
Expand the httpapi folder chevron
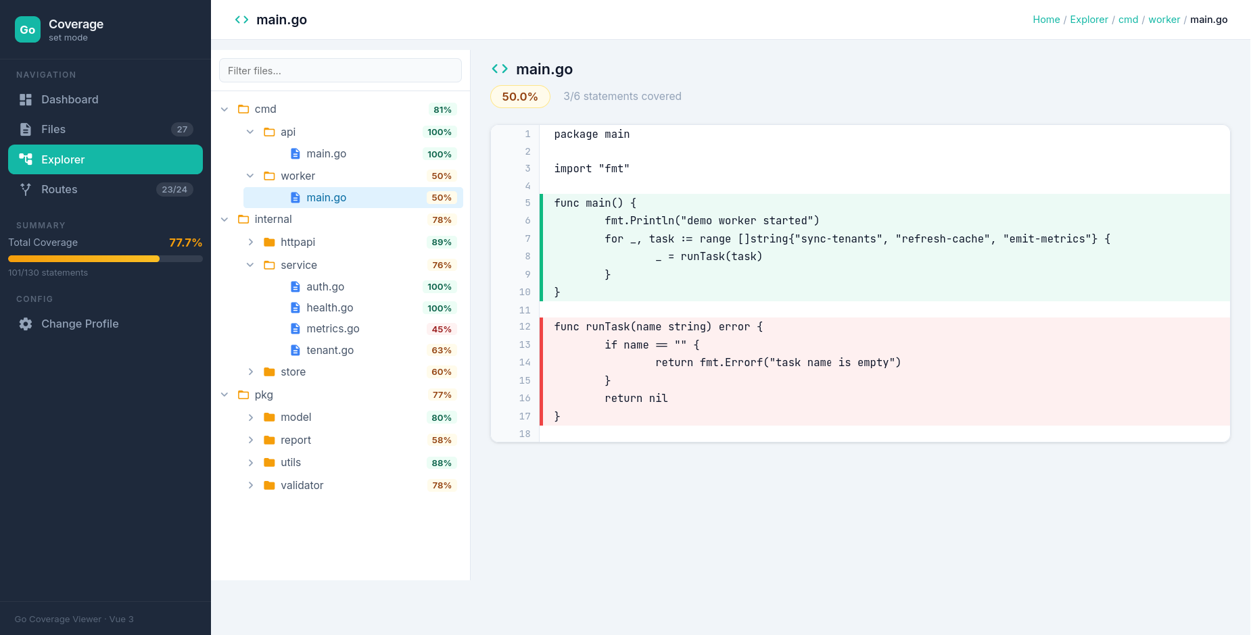pyautogui.click(x=251, y=242)
